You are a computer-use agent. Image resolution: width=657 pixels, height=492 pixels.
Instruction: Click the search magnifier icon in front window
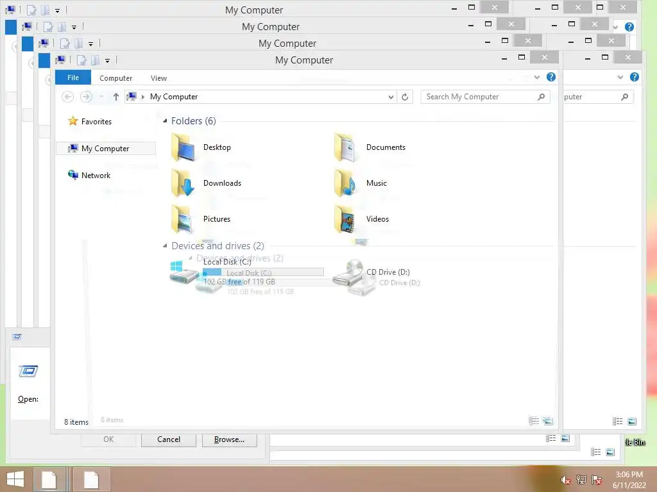point(541,97)
